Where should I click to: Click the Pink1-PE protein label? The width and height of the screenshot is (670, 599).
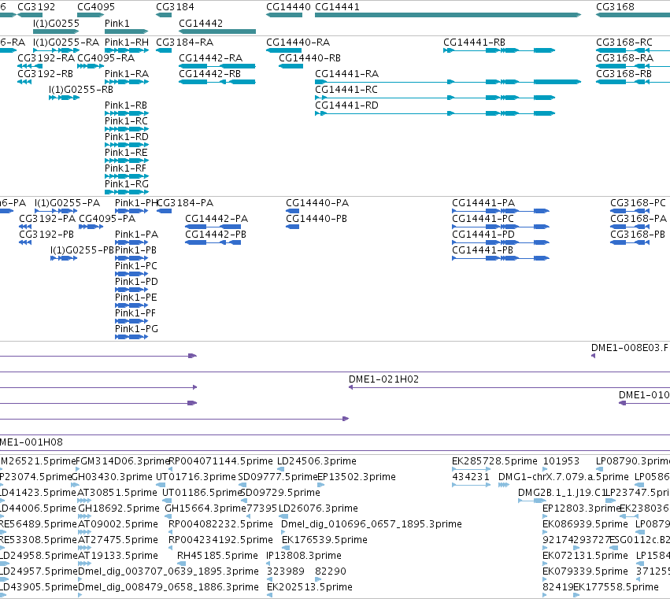coord(136,298)
